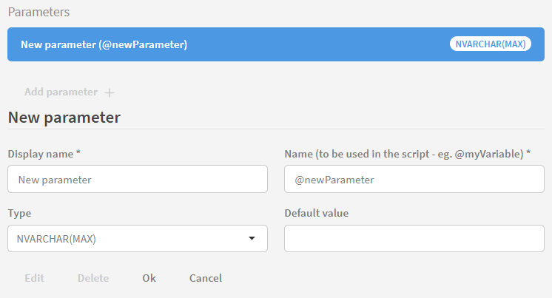
Task: Select the New parameter (@newParameter) list row
Action: point(222,44)
